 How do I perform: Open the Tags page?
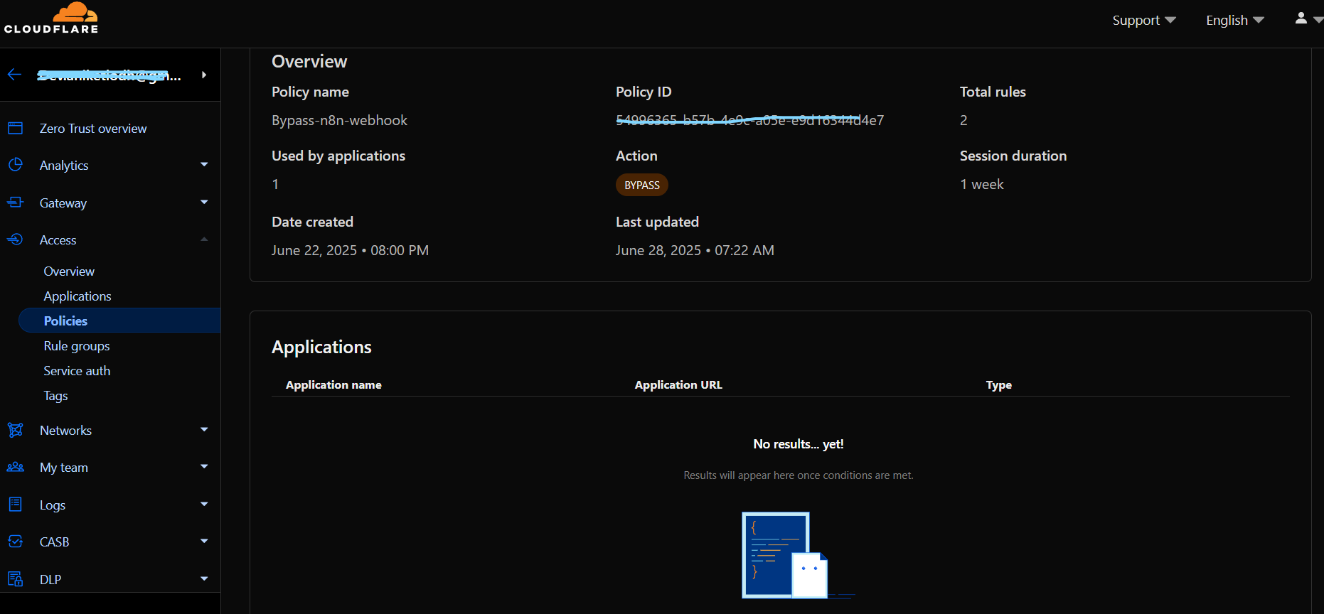click(55, 395)
